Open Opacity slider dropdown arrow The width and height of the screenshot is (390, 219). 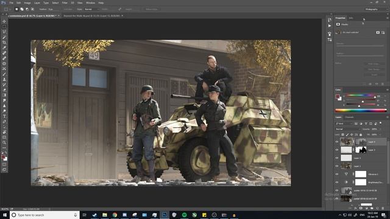(x=380, y=129)
